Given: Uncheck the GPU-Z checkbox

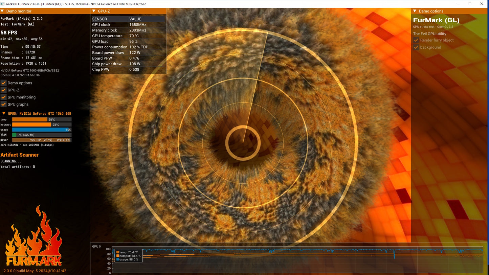Looking at the screenshot, I should click(4, 90).
